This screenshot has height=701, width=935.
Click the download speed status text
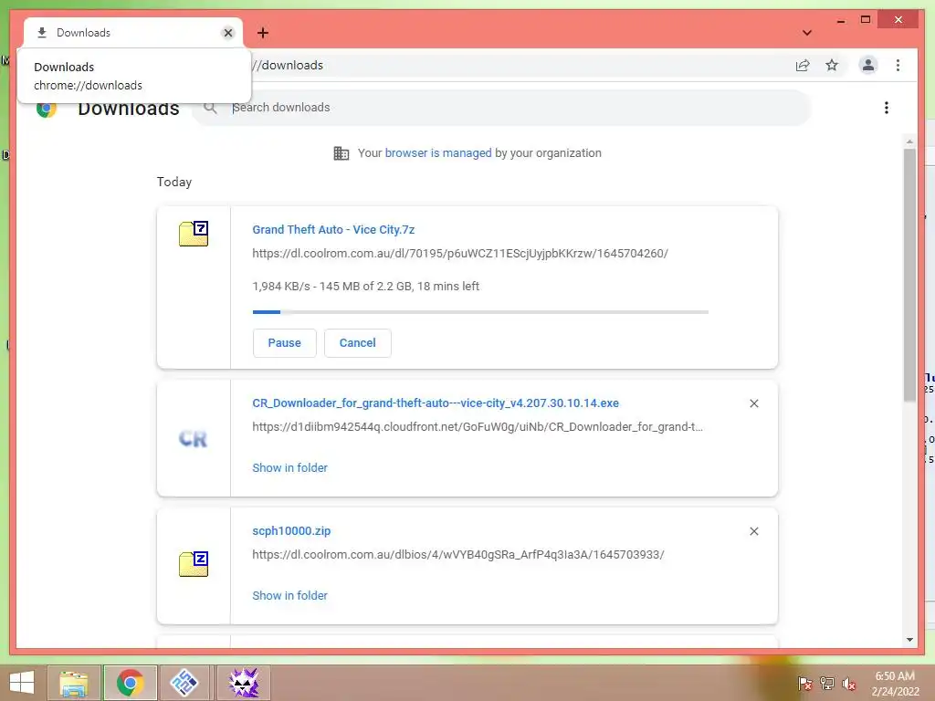pyautogui.click(x=365, y=286)
